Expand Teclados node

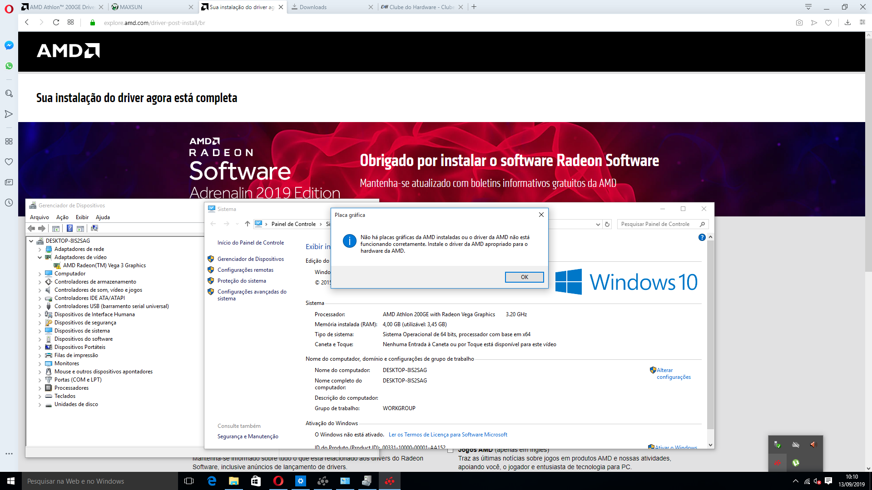[40, 396]
